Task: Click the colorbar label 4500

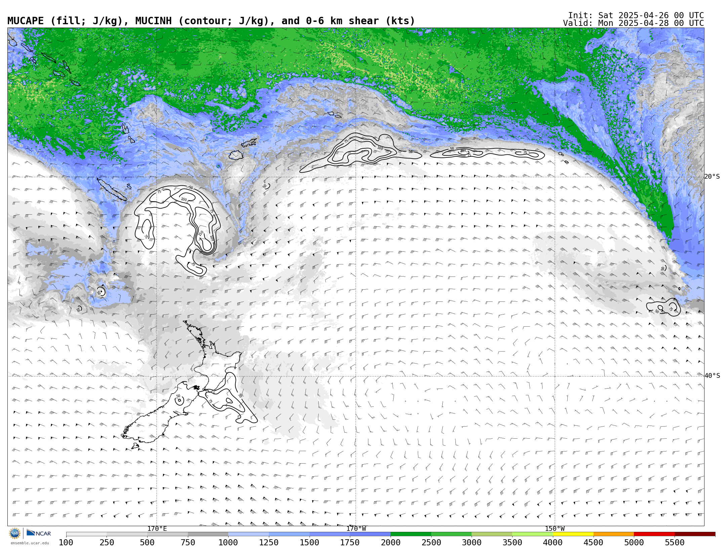Action: coord(594,543)
